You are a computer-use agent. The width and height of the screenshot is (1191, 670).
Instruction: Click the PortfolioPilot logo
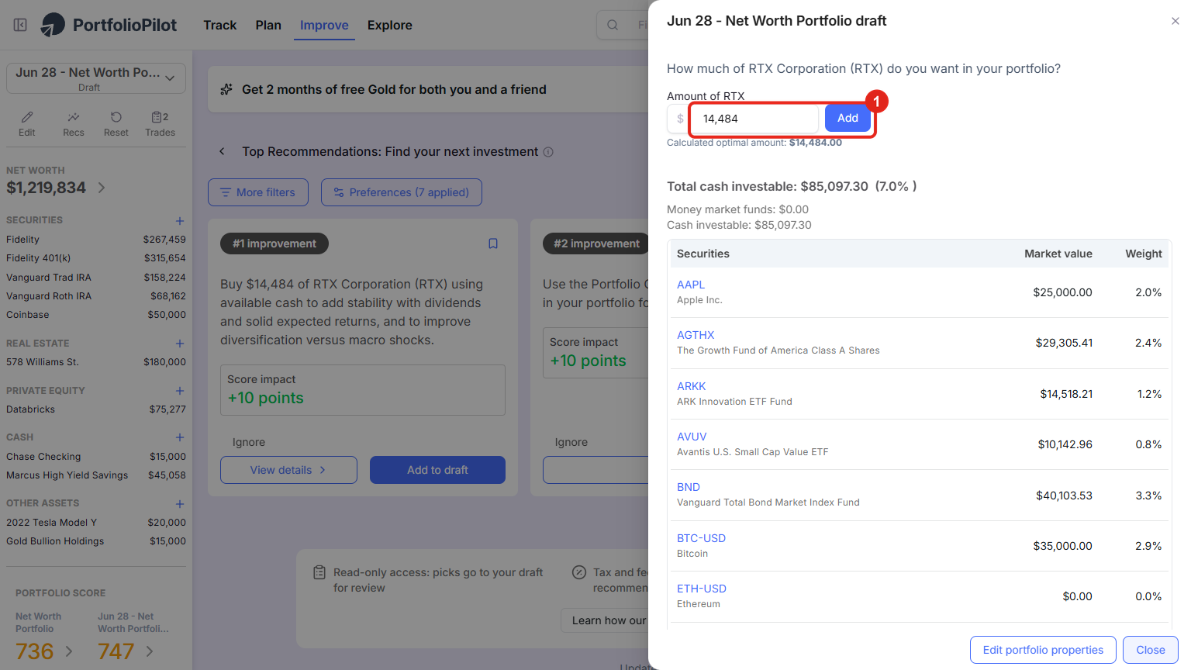109,25
